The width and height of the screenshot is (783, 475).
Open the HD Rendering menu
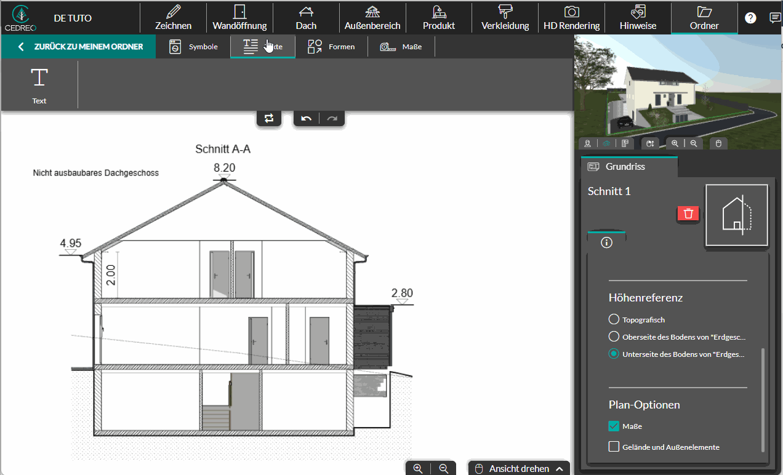(x=571, y=18)
